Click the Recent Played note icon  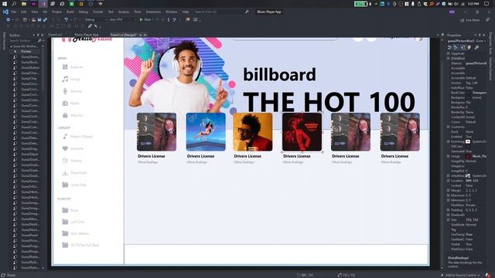click(x=65, y=136)
